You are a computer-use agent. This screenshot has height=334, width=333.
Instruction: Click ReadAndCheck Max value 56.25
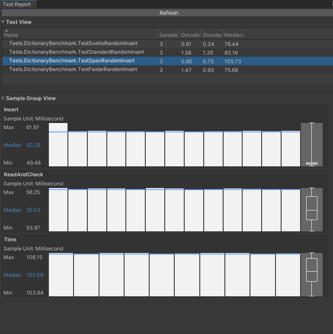(x=33, y=192)
